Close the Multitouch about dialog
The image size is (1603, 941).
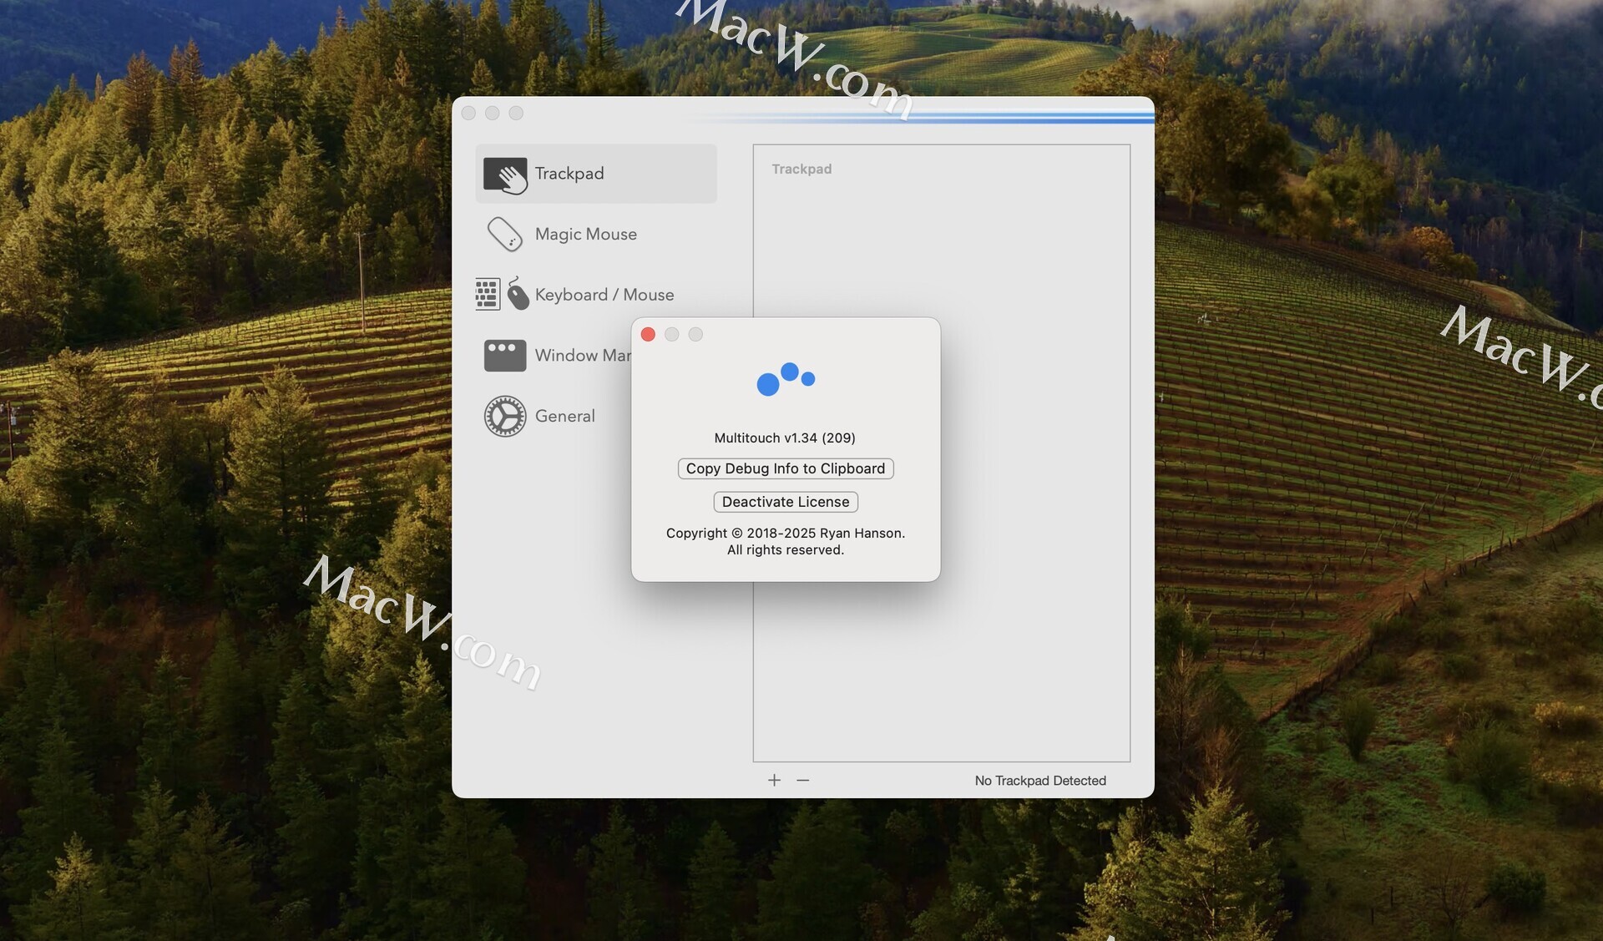[x=648, y=334]
